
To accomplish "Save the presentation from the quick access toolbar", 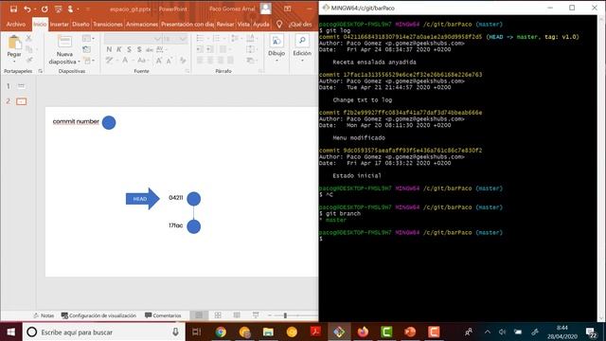I will click(13, 9).
